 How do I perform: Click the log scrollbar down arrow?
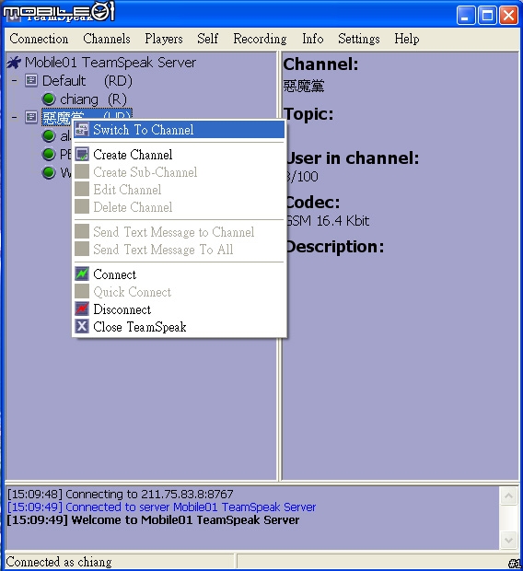(509, 540)
